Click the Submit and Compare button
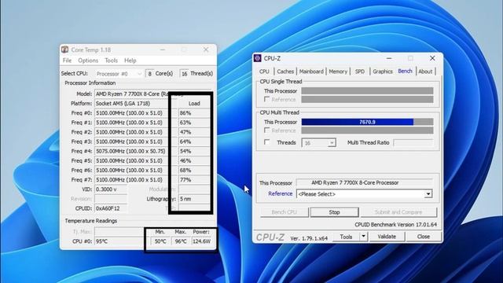Viewport: 503px width, 283px height. click(x=398, y=212)
